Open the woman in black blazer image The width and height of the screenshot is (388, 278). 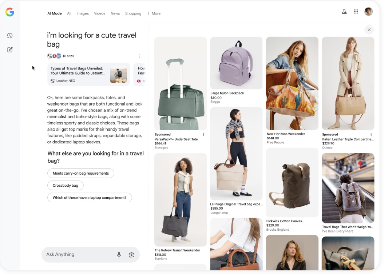tap(292, 253)
